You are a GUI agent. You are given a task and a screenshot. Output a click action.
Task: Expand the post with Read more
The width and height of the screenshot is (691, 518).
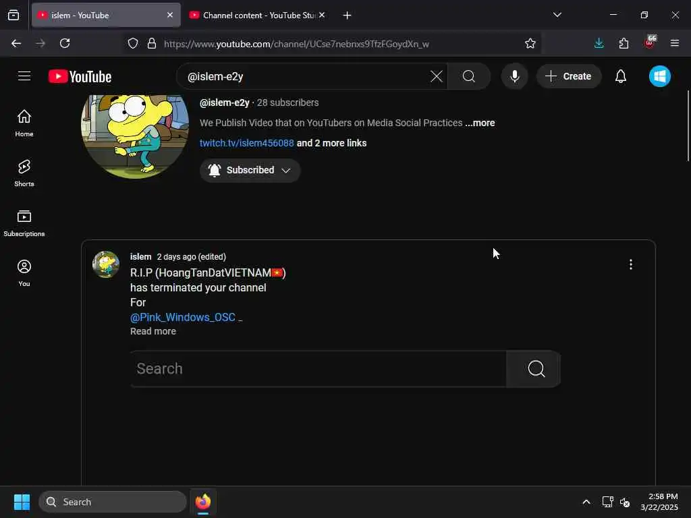click(153, 331)
